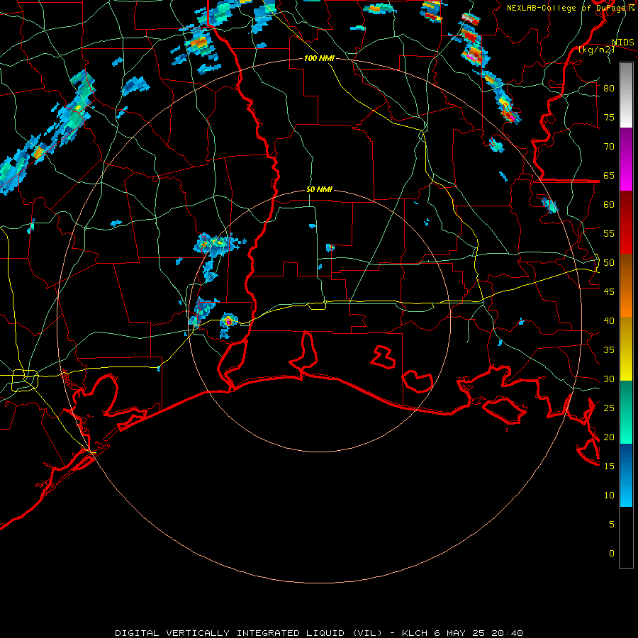Click the "6 MAY 25" date in footer
Screen dimensions: 638x638
(460, 633)
